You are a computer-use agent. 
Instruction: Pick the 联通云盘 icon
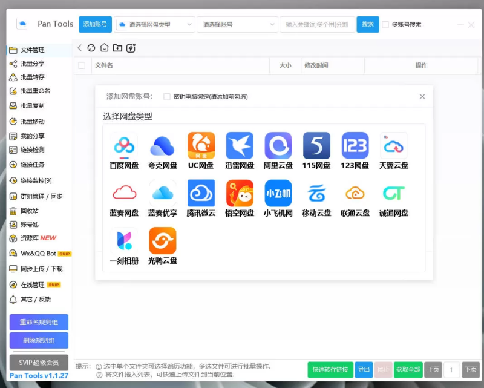point(355,193)
